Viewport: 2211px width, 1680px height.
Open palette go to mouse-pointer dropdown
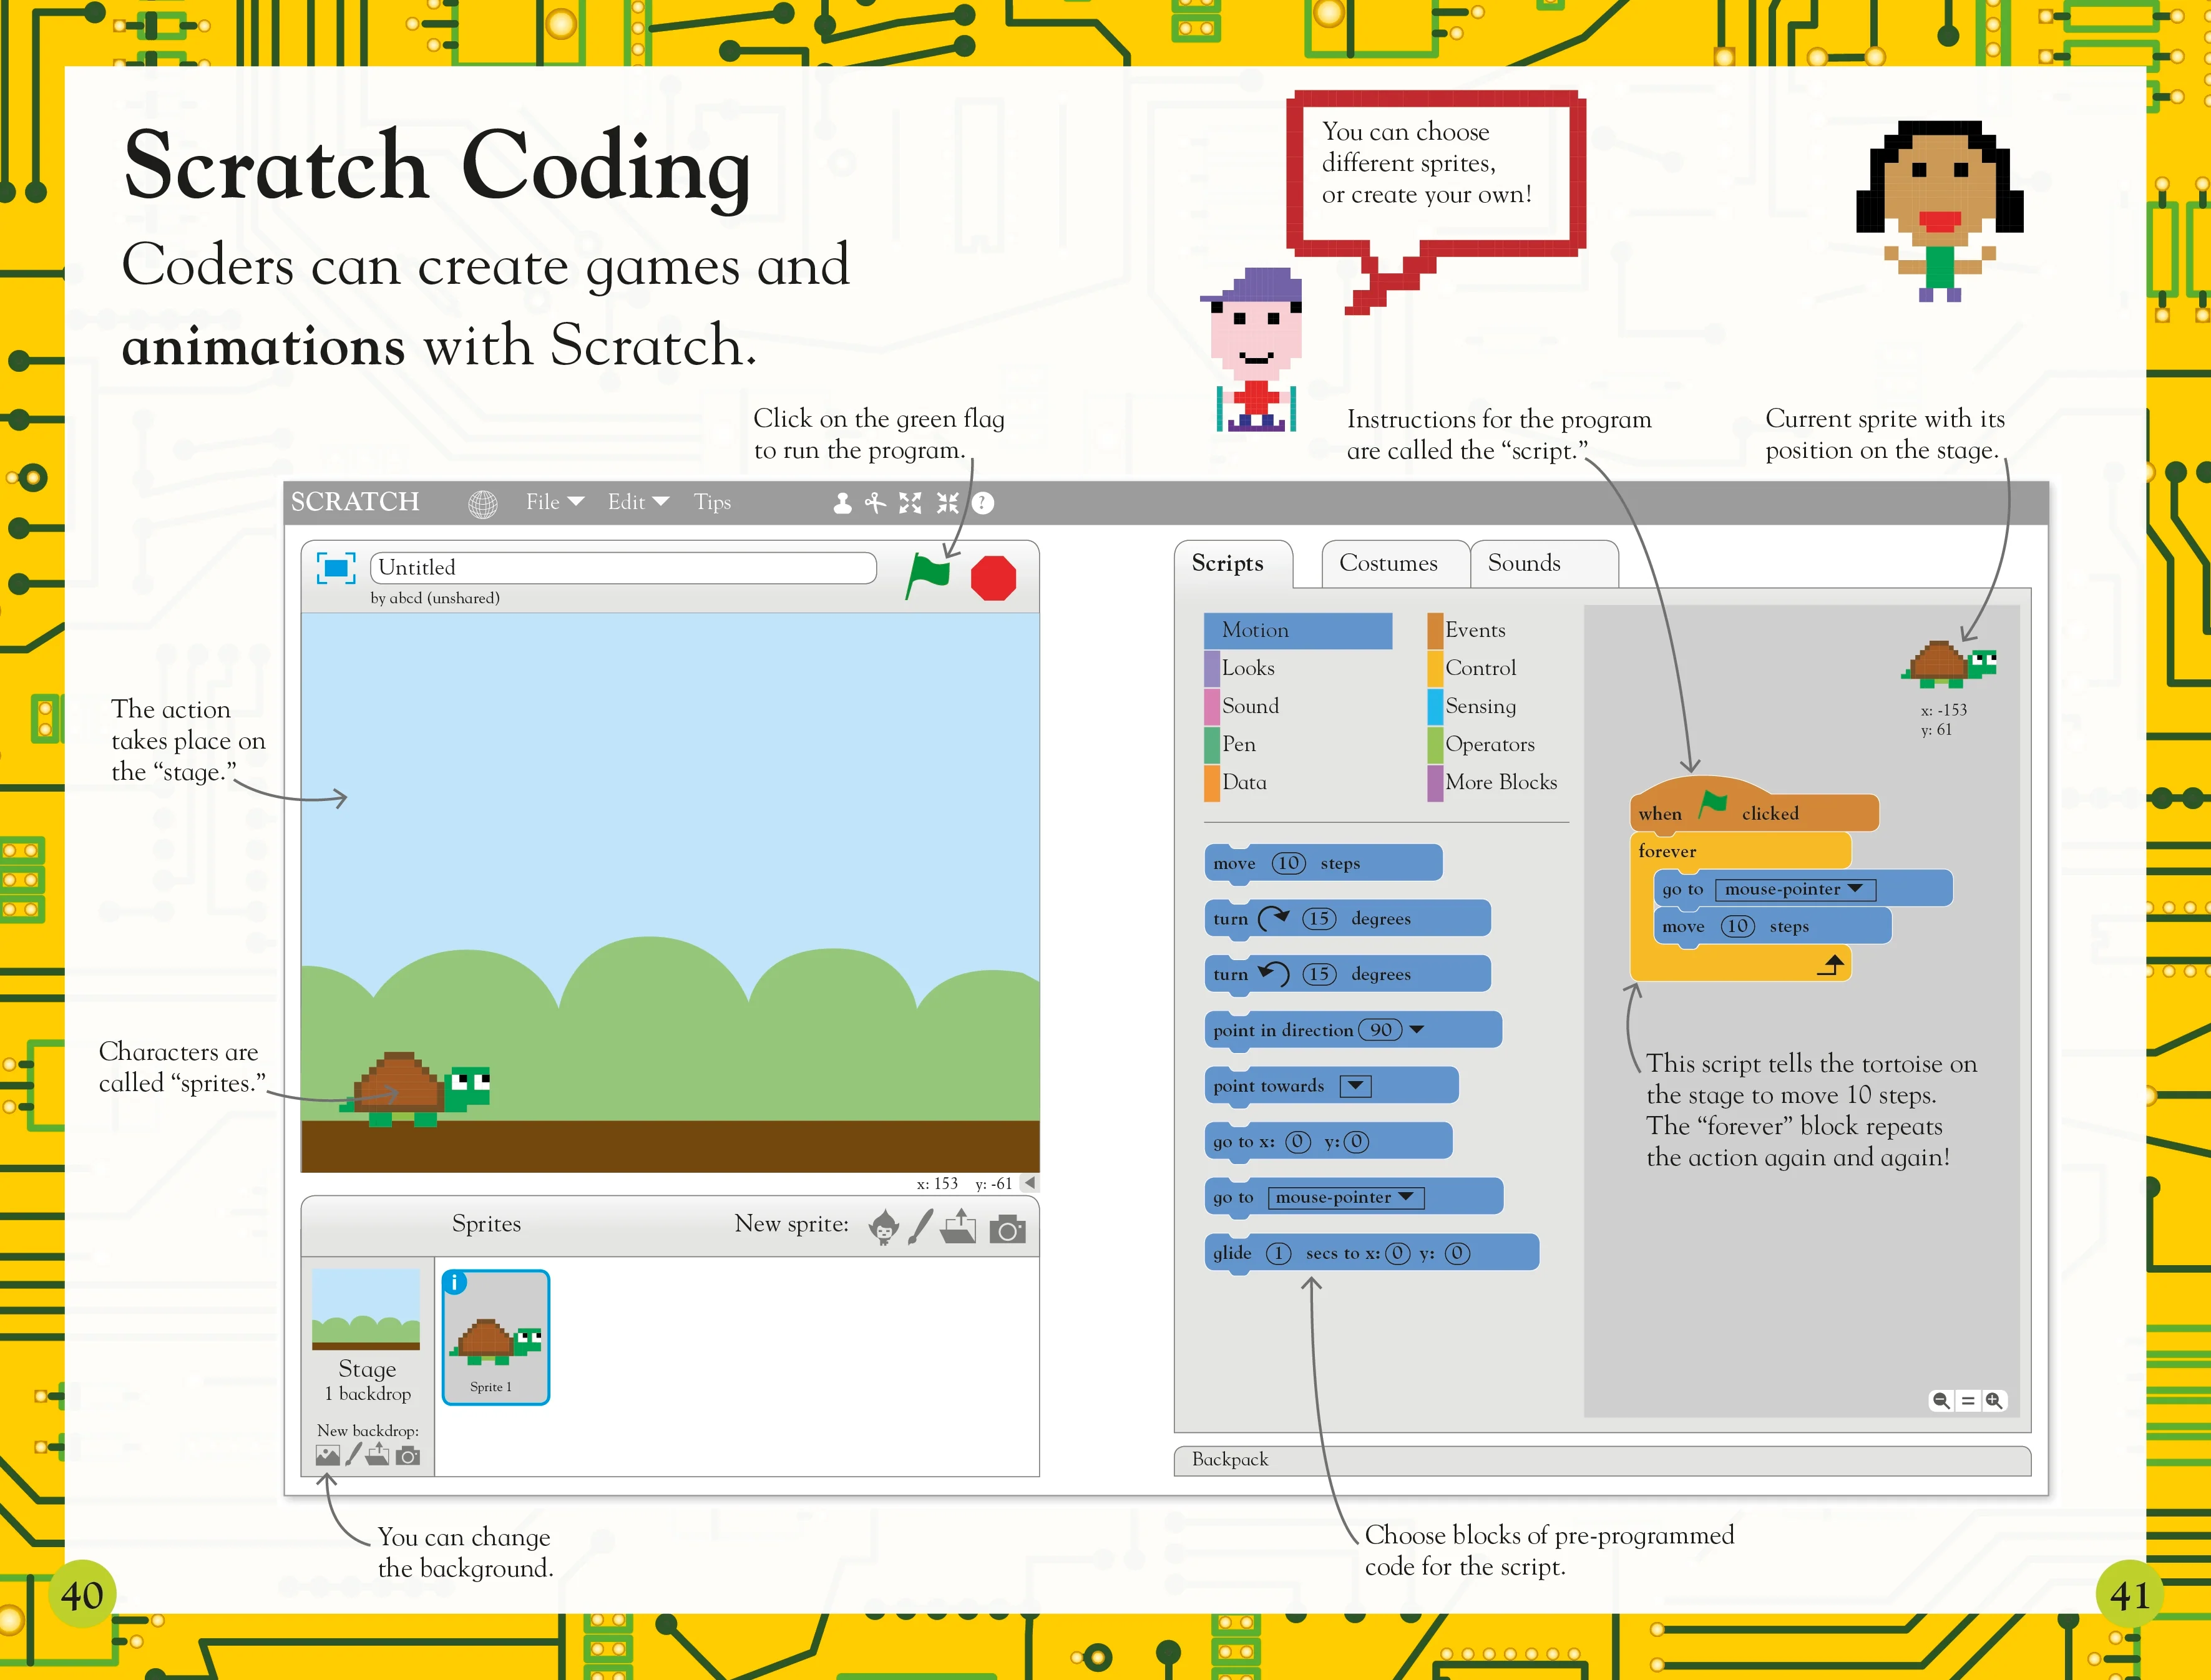pos(1345,1197)
